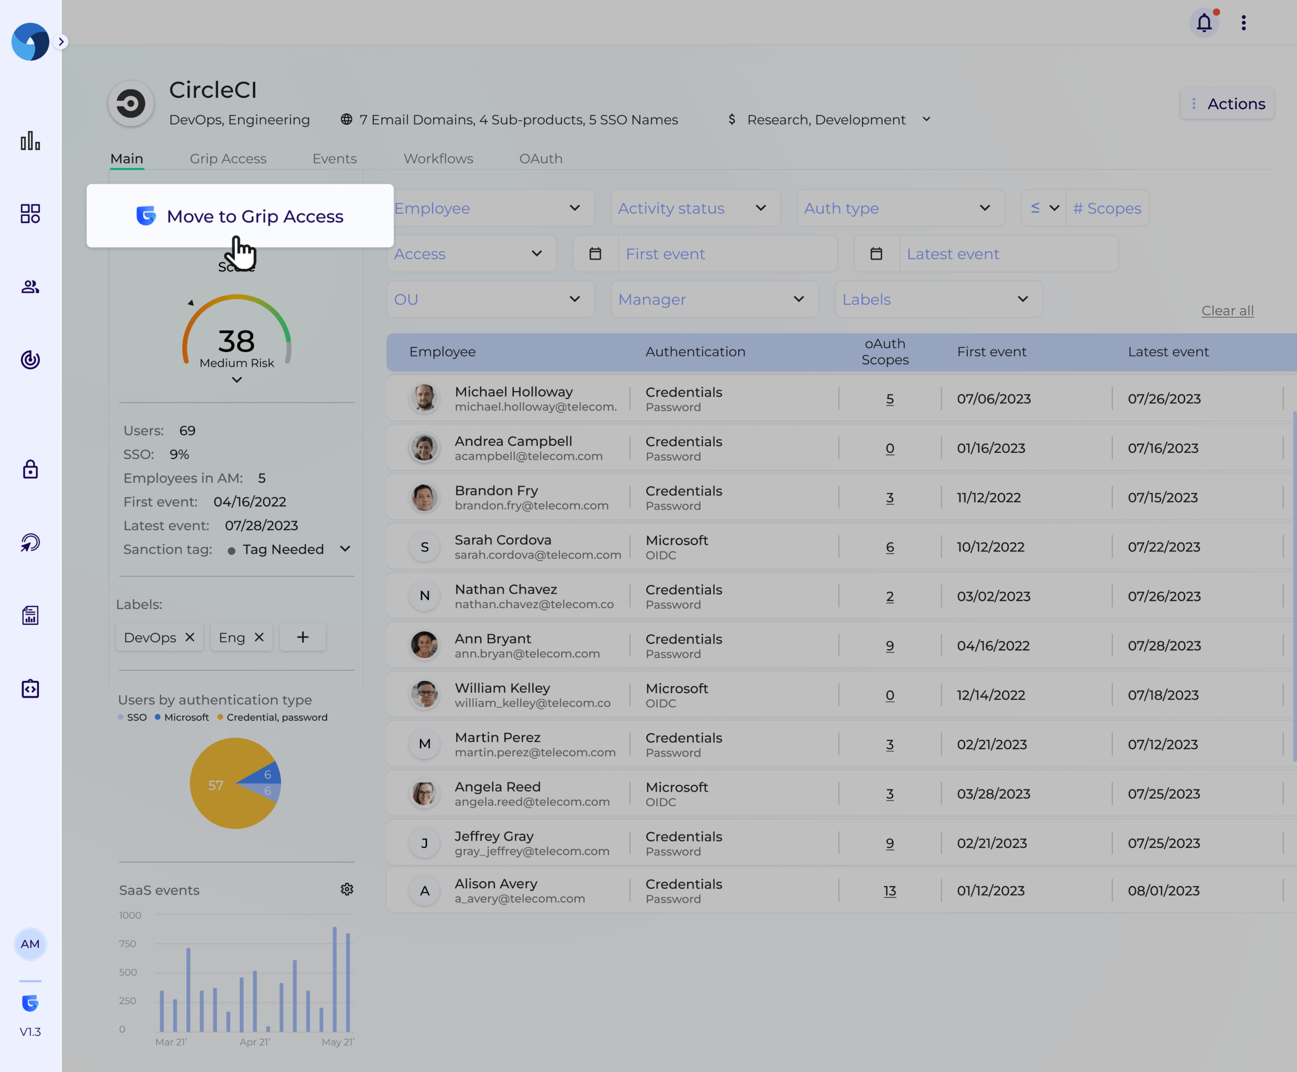Click the notification bell icon
Screen dimensions: 1297x1072
(x=1204, y=23)
